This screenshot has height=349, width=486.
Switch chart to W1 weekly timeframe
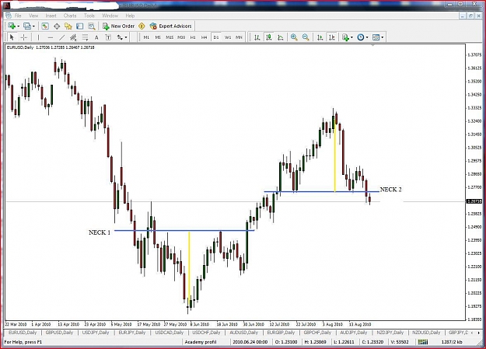pyautogui.click(x=228, y=37)
